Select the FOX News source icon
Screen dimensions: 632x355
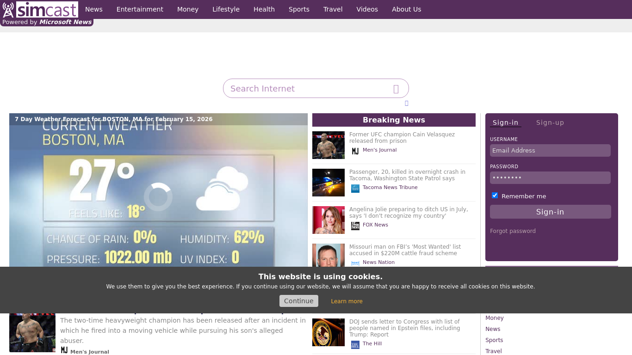point(355,226)
